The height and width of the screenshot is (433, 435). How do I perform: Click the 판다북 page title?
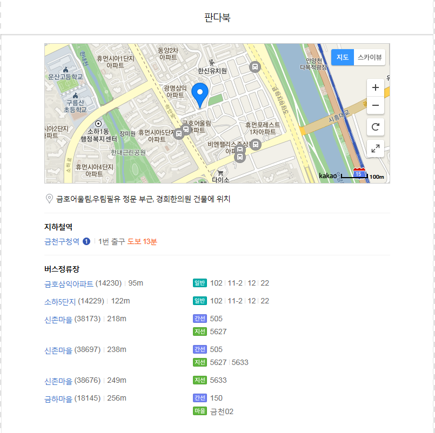(x=217, y=17)
